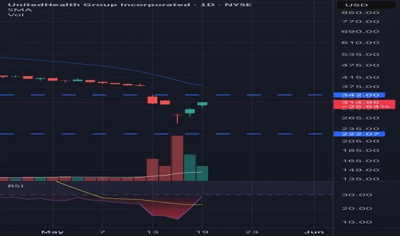Select the tallest green volume bar
The height and width of the screenshot is (236, 400).
tap(190, 167)
